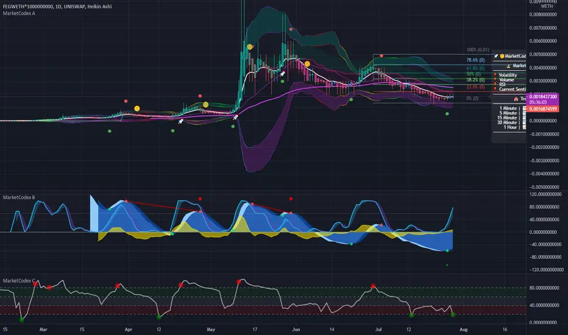The image size is (568, 335).
Task: Click the 30 Minute row label
Action: 507,122
